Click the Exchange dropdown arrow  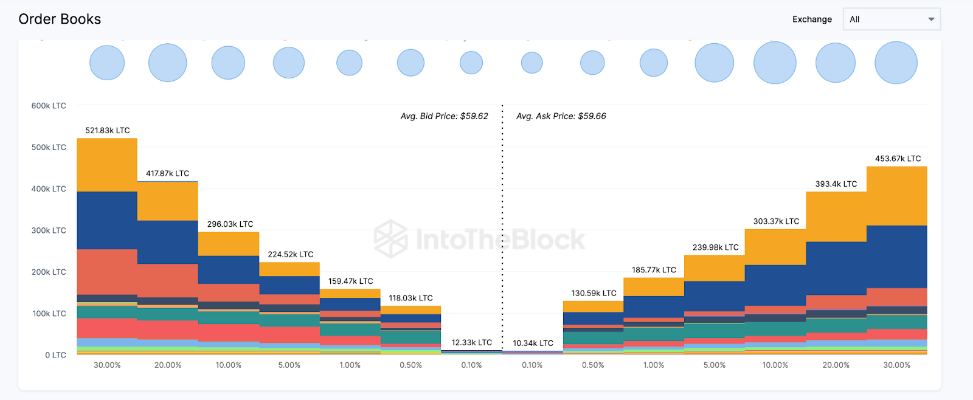[x=931, y=19]
